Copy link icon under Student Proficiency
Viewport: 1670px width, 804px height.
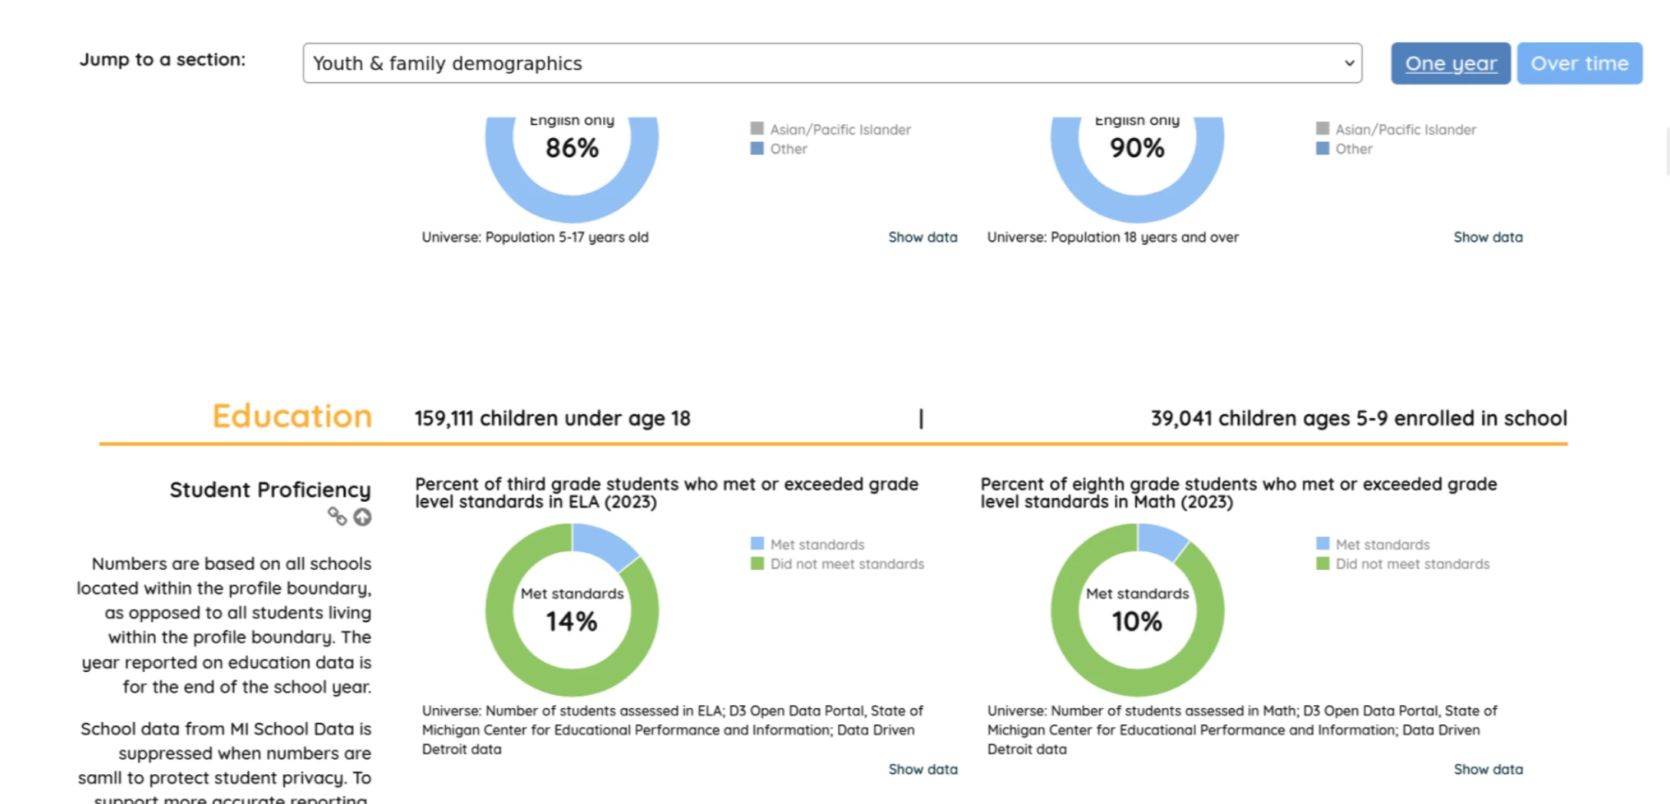[337, 516]
